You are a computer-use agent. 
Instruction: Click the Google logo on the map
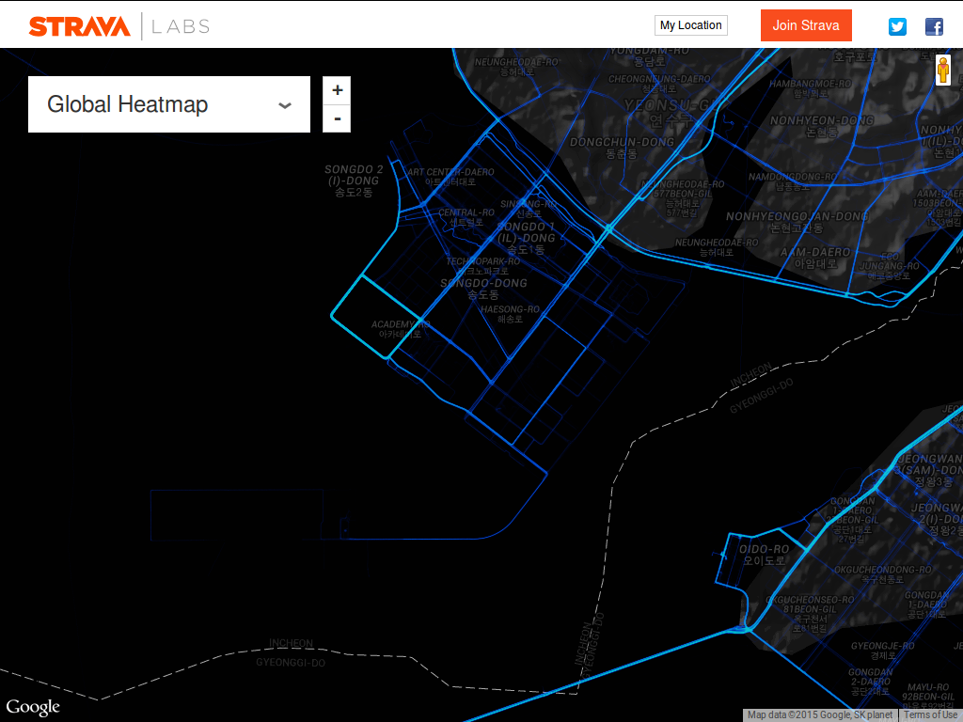(33, 707)
